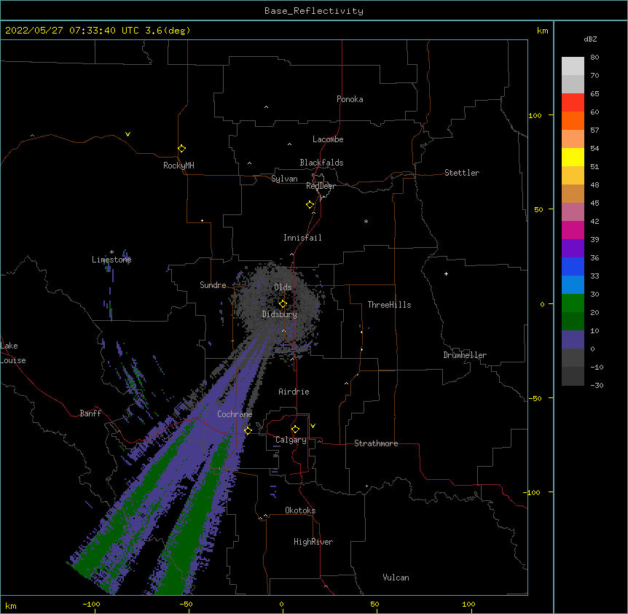Click the Stettler label
The height and width of the screenshot is (614, 628).
pos(462,173)
